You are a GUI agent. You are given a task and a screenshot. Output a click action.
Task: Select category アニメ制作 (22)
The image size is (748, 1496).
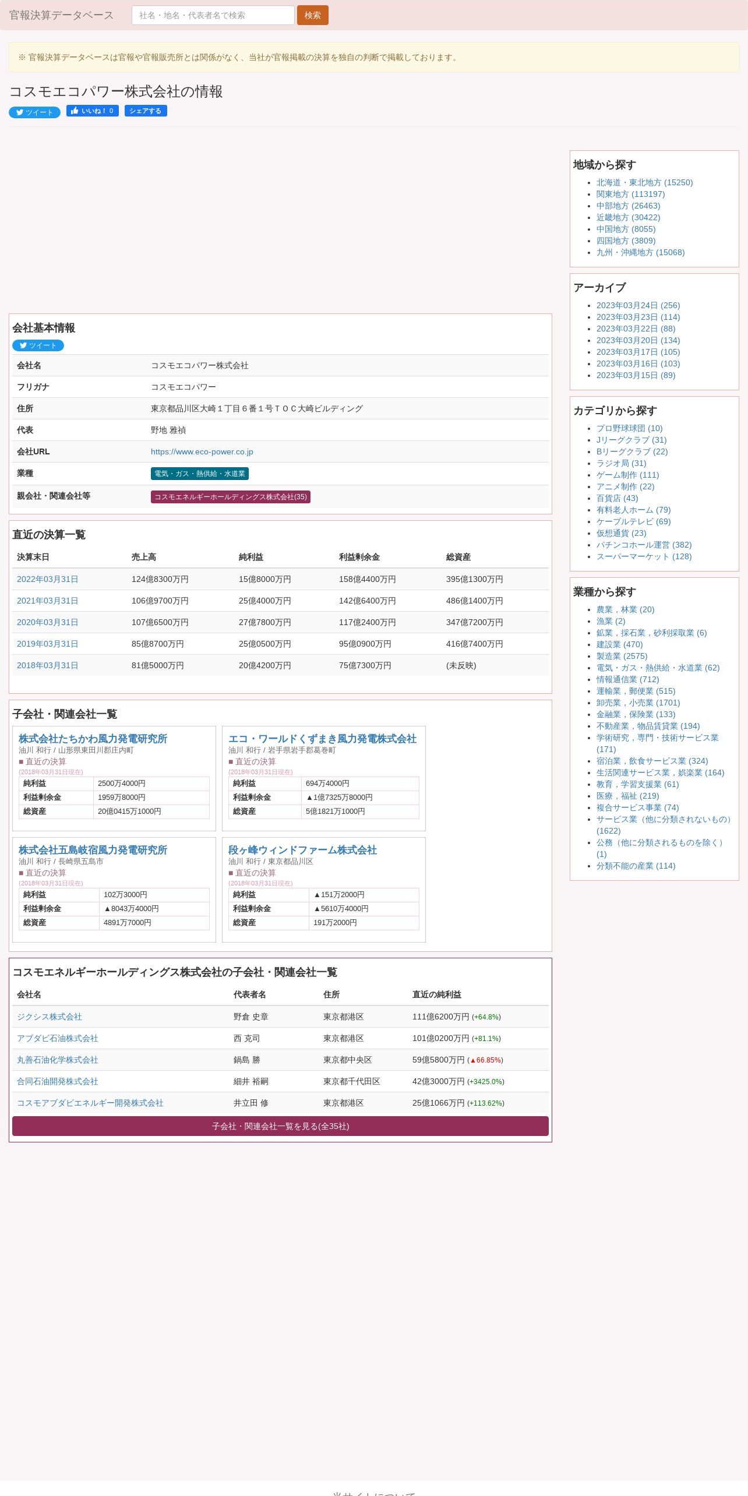click(x=625, y=486)
